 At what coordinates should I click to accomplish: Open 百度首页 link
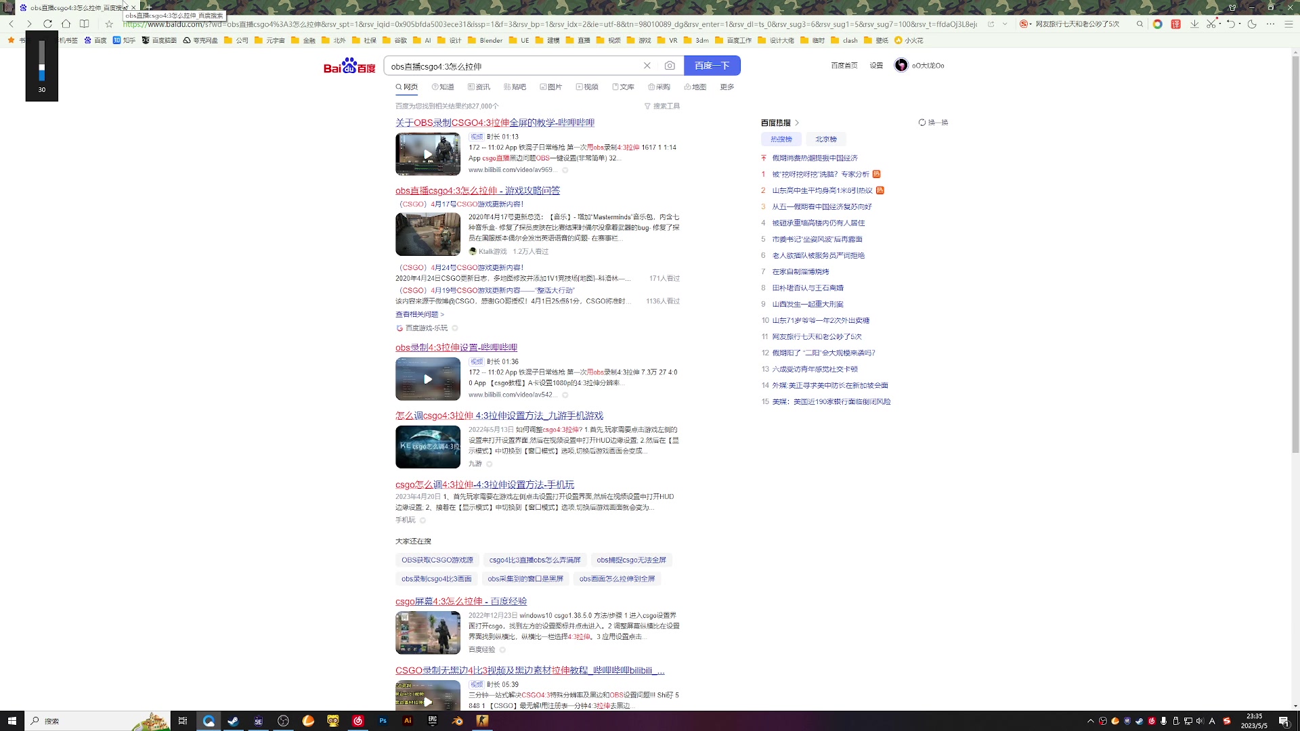coord(844,66)
